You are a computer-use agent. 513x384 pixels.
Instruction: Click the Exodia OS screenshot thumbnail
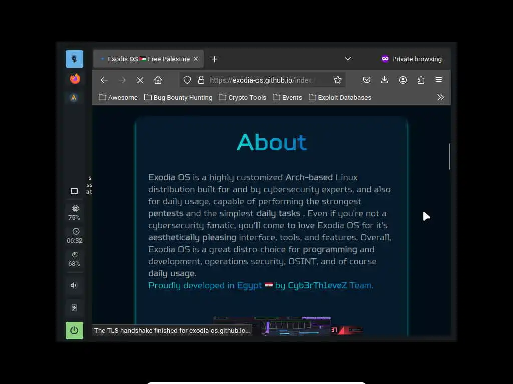pos(288,326)
